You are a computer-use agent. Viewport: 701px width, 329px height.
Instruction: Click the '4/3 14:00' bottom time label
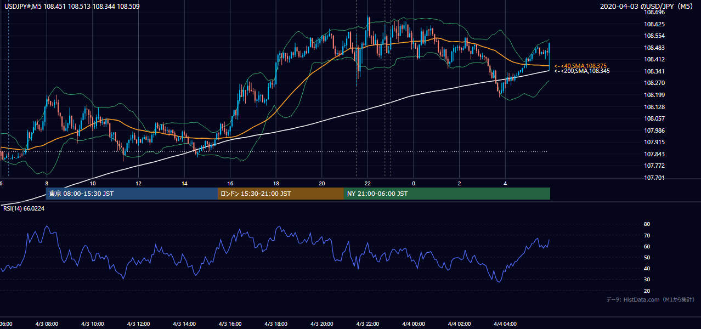click(x=184, y=324)
